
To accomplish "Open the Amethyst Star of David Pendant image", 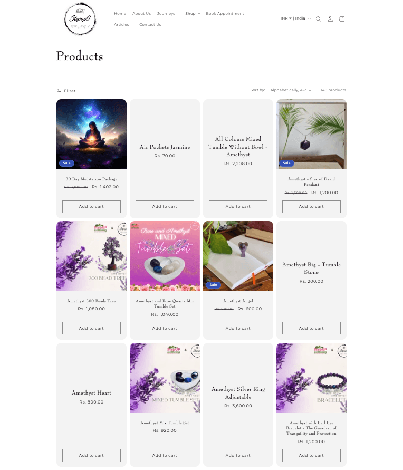I will 311,135.
